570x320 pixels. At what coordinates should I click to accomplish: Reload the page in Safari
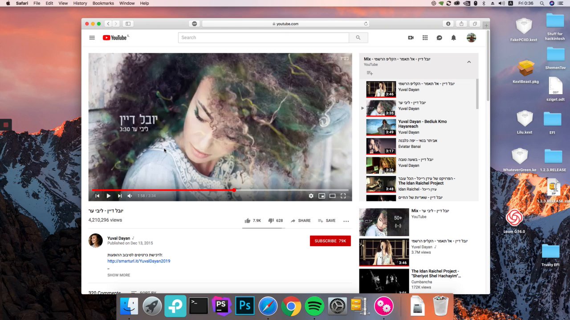pyautogui.click(x=366, y=24)
